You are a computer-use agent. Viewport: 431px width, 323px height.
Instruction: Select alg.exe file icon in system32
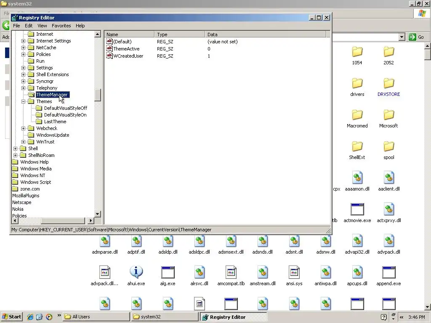[x=168, y=273]
